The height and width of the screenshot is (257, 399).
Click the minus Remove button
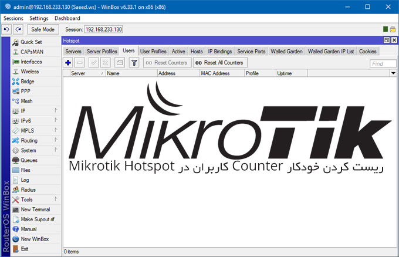pos(80,63)
